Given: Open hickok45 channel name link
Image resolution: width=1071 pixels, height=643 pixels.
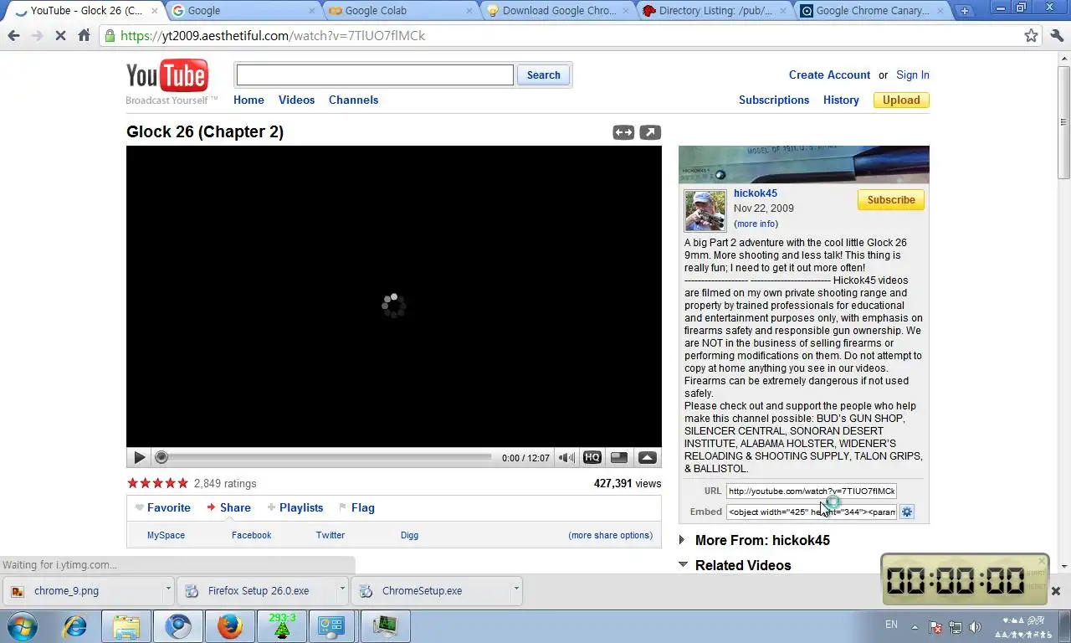Looking at the screenshot, I should click(x=756, y=193).
